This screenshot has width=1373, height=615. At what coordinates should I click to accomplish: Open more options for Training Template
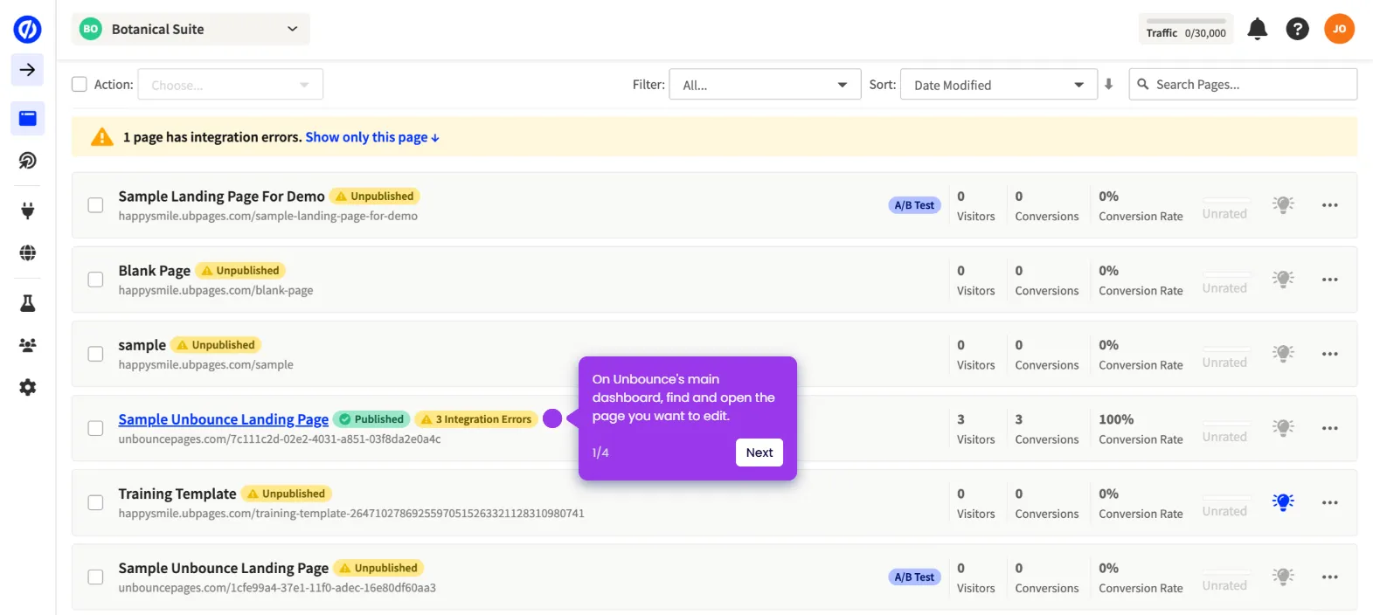(1329, 502)
